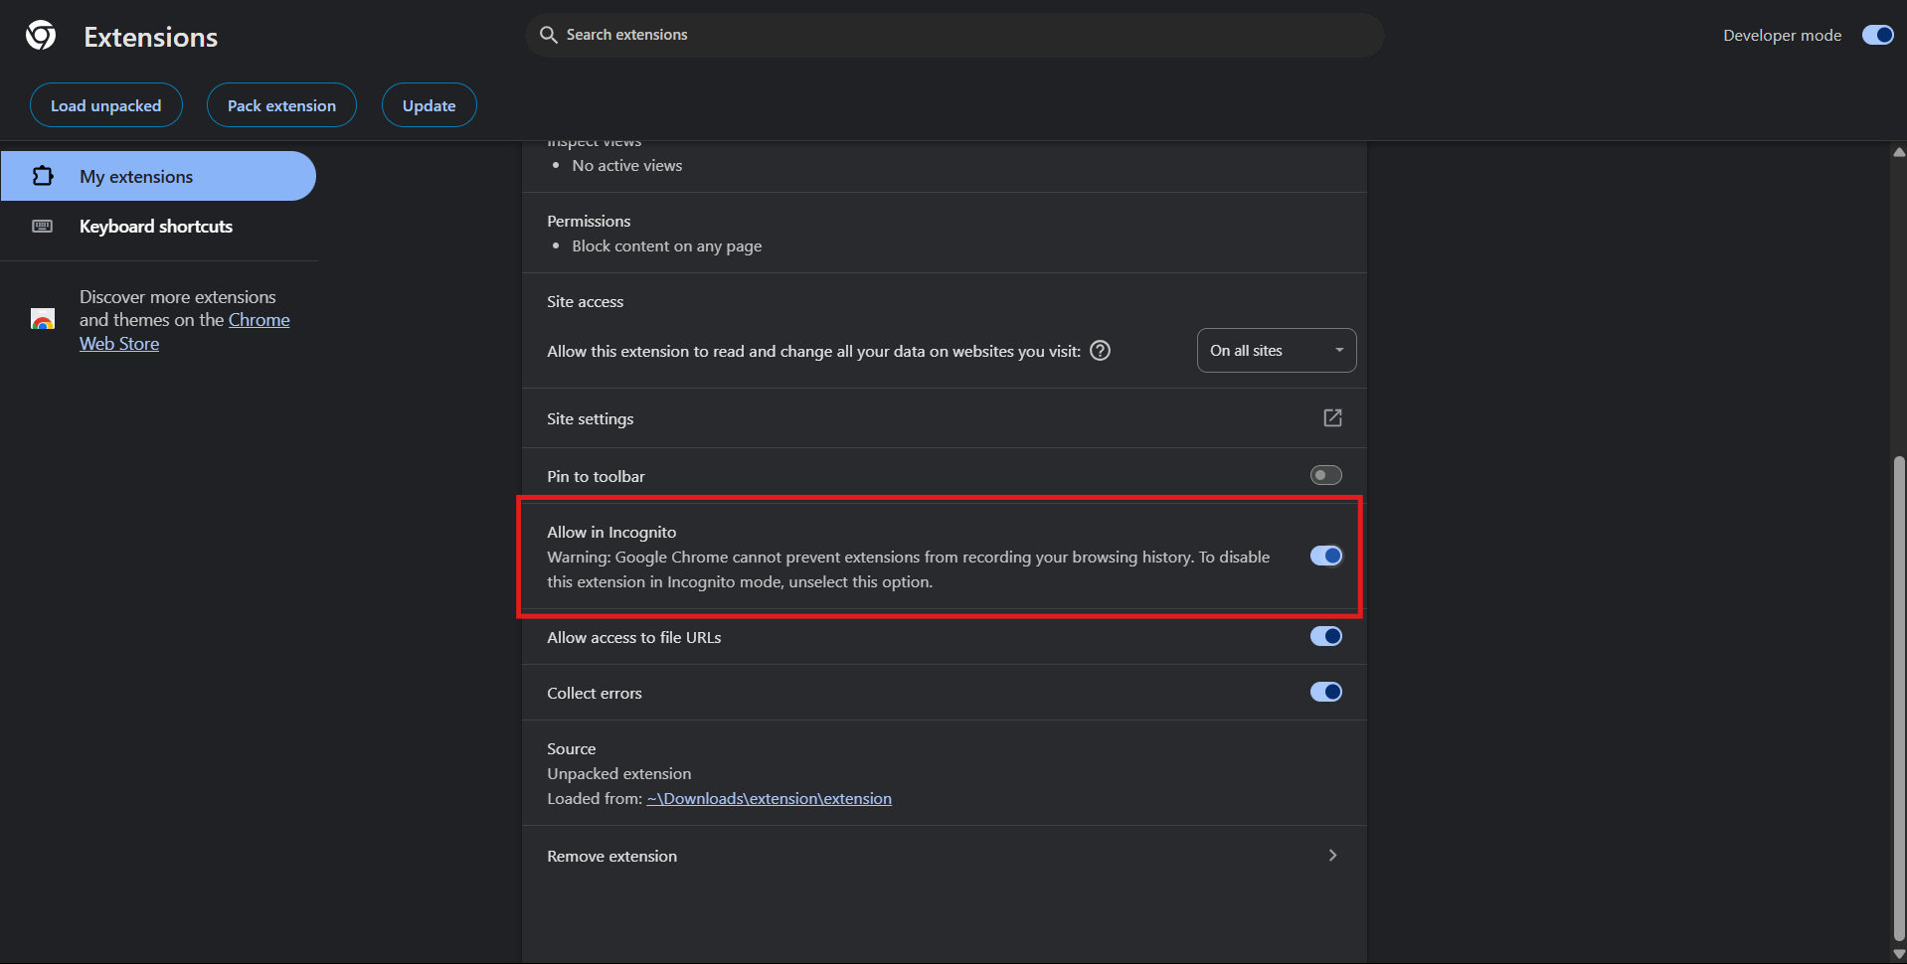
Task: Click the Keyboard shortcuts keyboard icon
Action: click(43, 227)
